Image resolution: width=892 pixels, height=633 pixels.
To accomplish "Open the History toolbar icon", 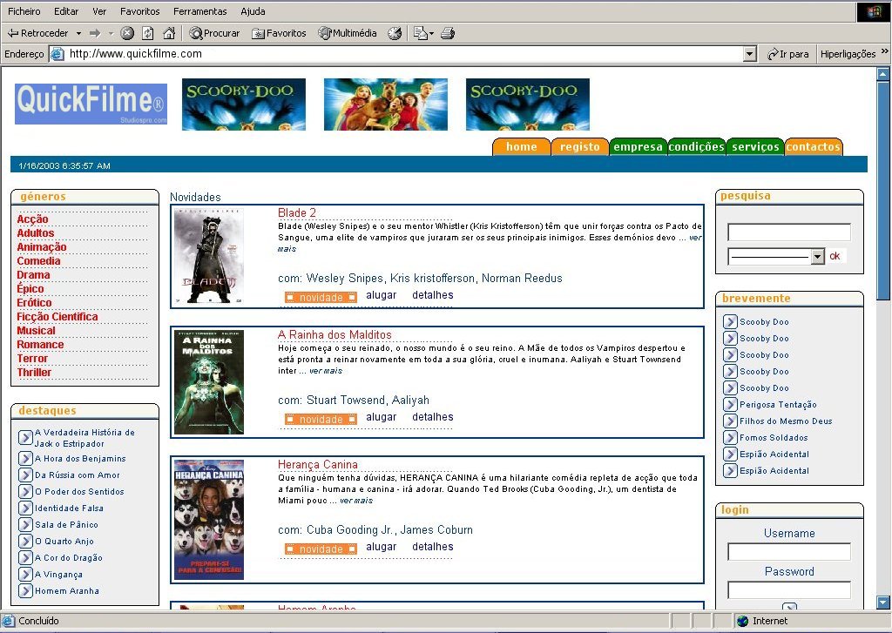I will click(395, 33).
